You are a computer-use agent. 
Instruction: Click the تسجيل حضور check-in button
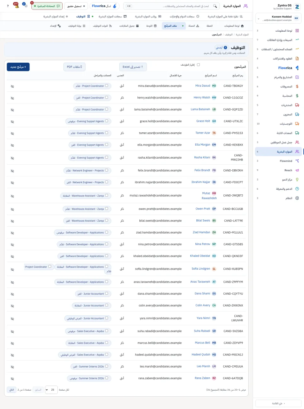pyautogui.click(x=76, y=6)
